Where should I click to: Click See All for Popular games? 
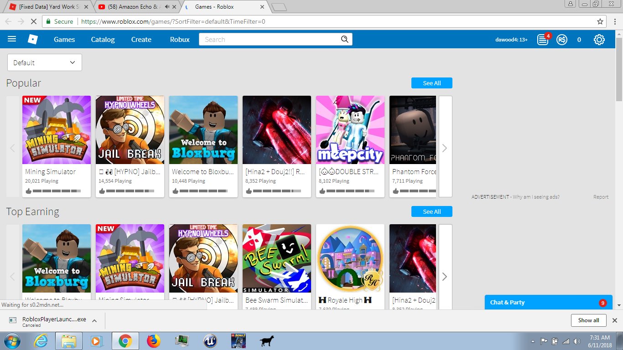pyautogui.click(x=432, y=83)
